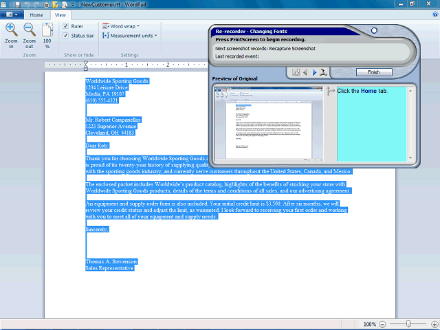Click the '1223 Superior Avenue' line
This screenshot has width=440, height=330.
[x=111, y=126]
